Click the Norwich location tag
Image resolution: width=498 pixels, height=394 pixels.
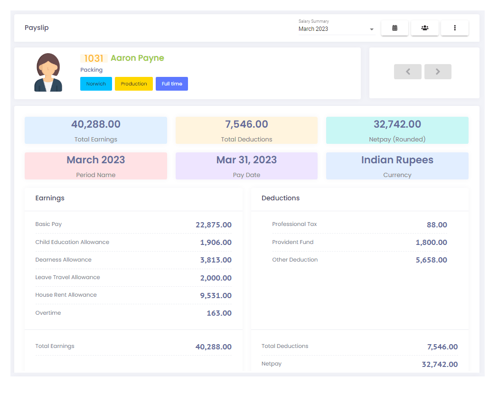coord(96,84)
